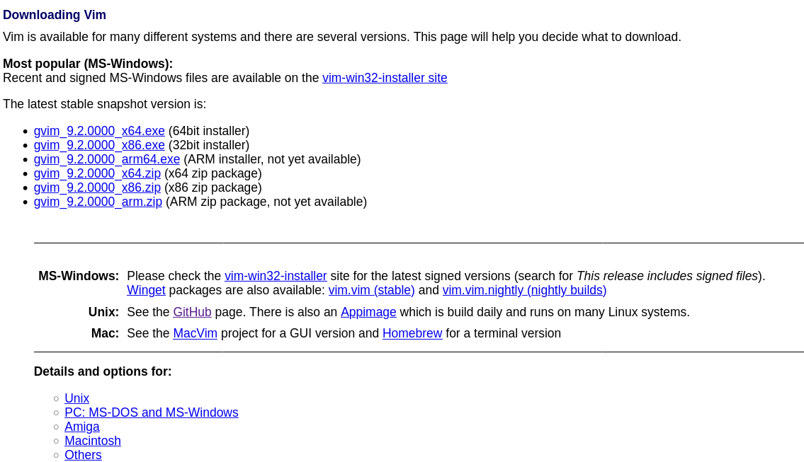The width and height of the screenshot is (804, 462).
Task: Click gvim_9.2.0000_arm.zip ARM zip link
Action: 98,202
